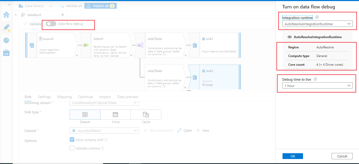Viewport: 359px width, 164px height.
Task: Click Test connection link
Action: (x=158, y=130)
